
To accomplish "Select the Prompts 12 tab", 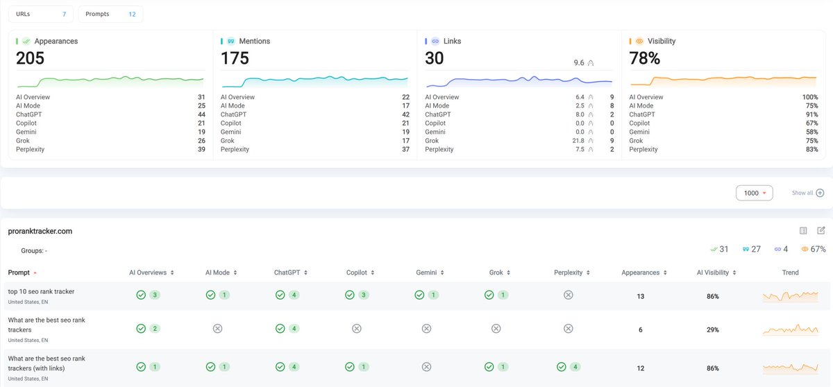I will [x=110, y=14].
